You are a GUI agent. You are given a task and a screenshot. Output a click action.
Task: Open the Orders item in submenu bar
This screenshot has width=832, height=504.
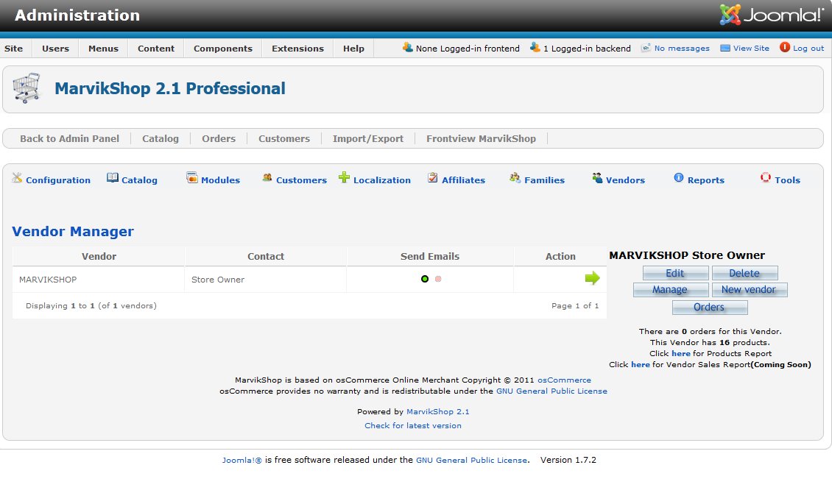219,138
